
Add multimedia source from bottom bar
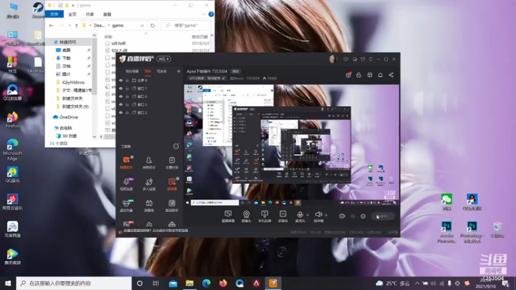coord(283,217)
